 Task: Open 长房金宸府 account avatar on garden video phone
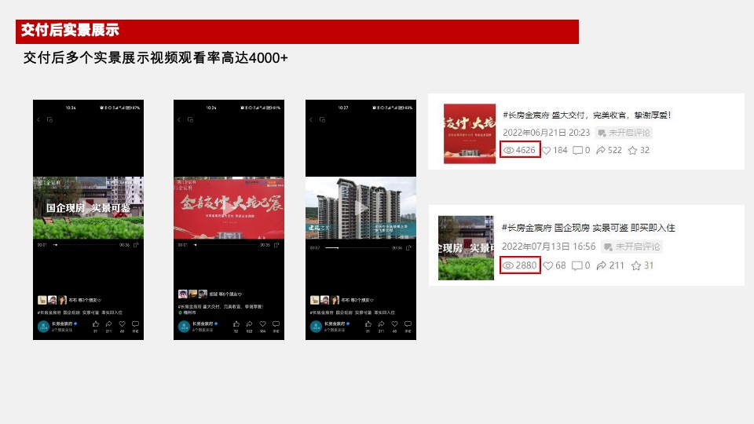pos(43,327)
